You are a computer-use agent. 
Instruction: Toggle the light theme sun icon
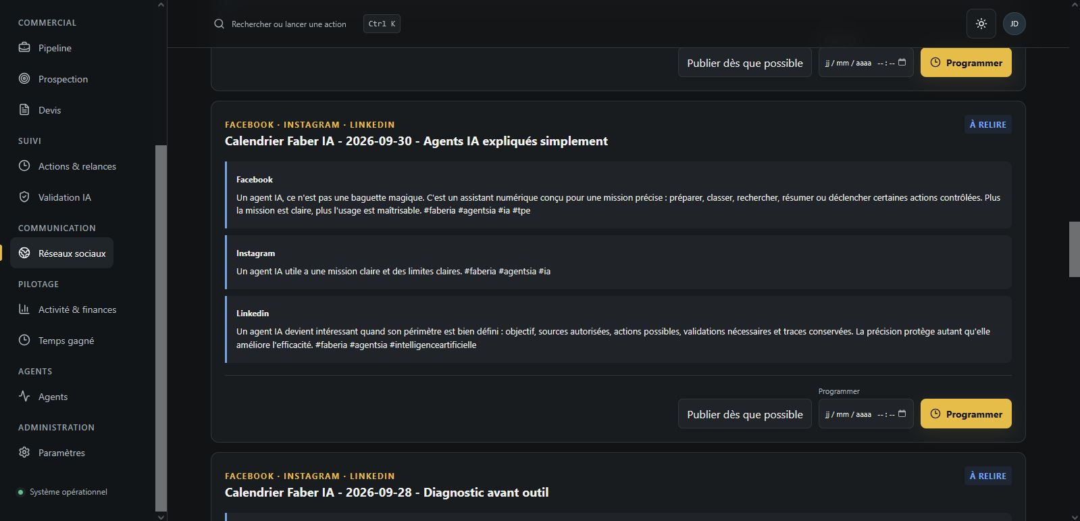(981, 24)
